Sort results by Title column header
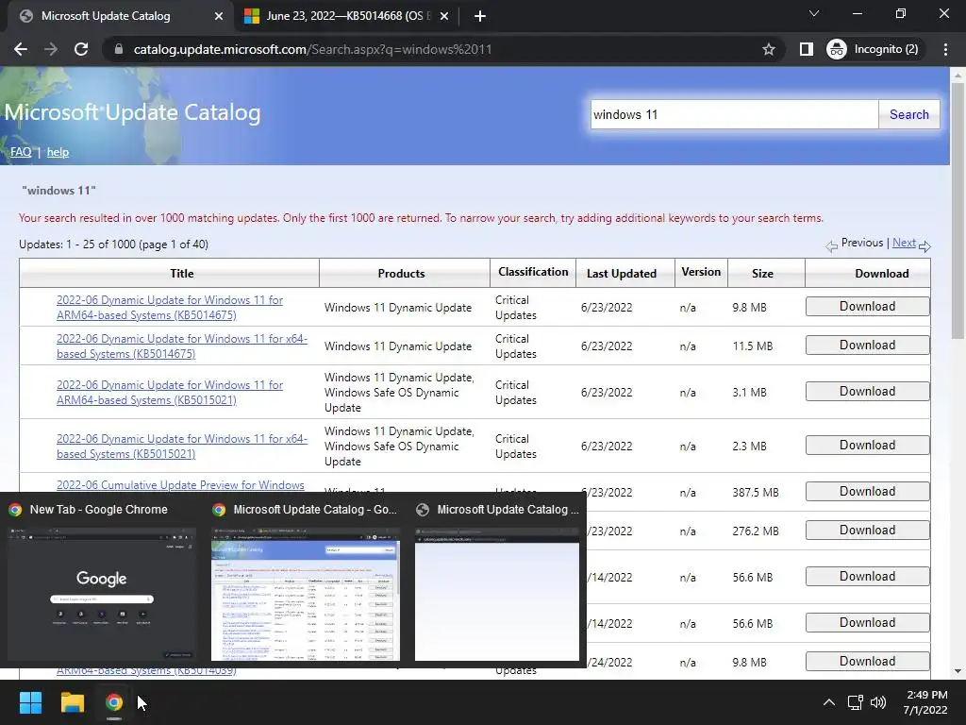 point(182,273)
